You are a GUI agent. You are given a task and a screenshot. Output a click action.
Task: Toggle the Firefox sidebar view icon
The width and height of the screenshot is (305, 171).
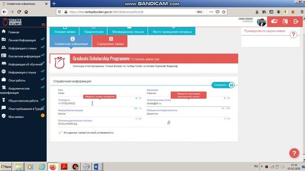[x=271, y=12]
